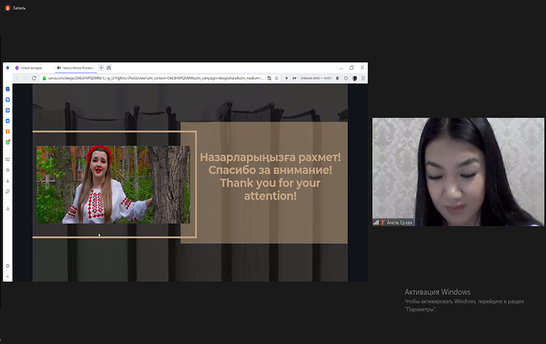The image size is (546, 344).
Task: Click the red-badged icon left of the bookmark star
Action: (269, 79)
